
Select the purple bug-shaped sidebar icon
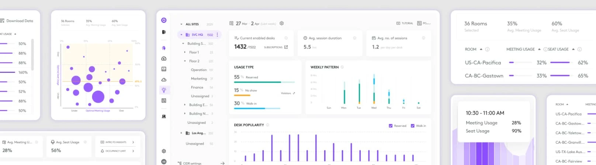tap(164, 48)
